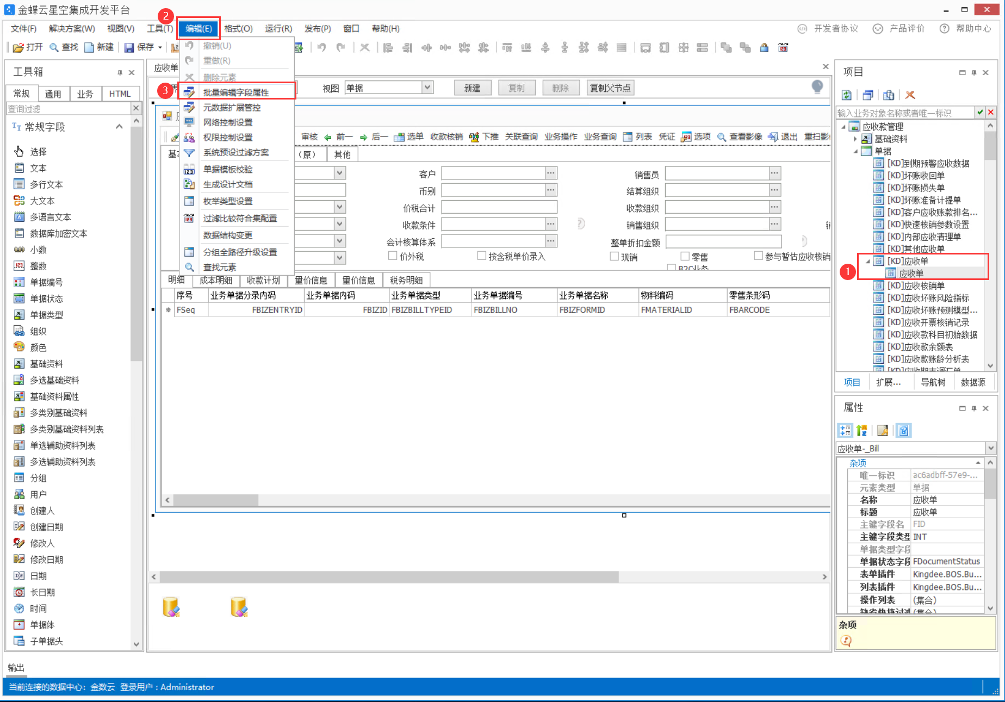Click the 查询过滤 toolbox filter field
Image resolution: width=1005 pixels, height=702 pixels.
[x=69, y=109]
